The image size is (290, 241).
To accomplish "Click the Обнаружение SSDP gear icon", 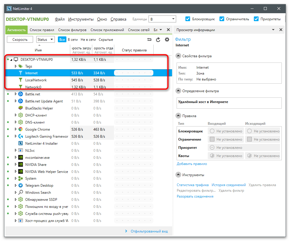I will (21, 199).
